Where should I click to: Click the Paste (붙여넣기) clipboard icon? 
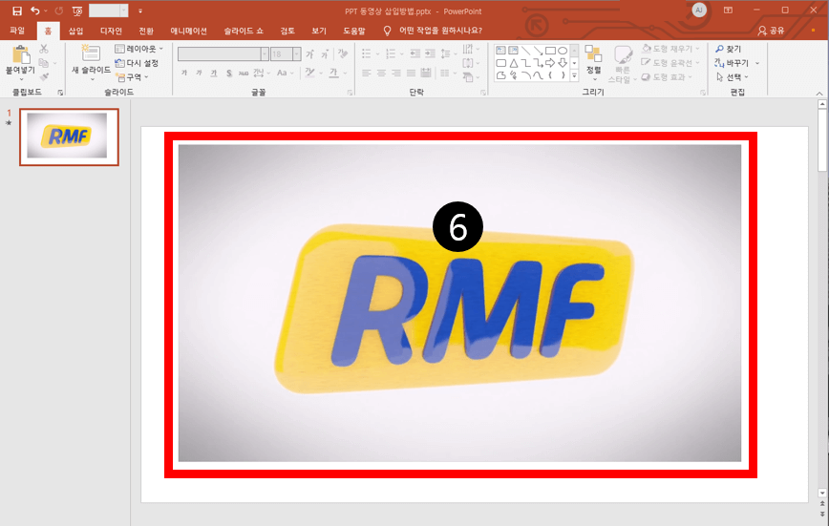(21, 55)
